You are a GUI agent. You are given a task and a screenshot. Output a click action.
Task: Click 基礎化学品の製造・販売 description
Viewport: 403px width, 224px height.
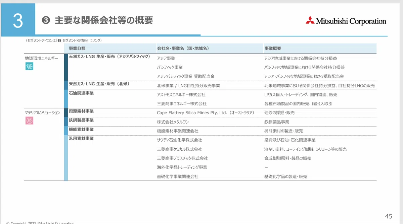tap(286, 176)
